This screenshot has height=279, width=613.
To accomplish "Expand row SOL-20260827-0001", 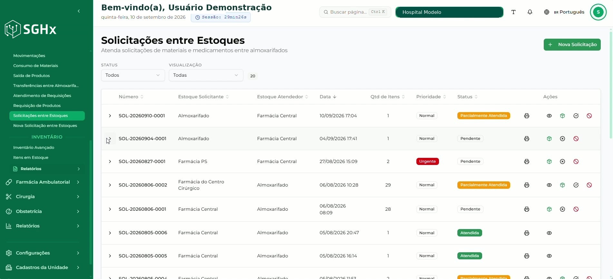I will 110,161.
